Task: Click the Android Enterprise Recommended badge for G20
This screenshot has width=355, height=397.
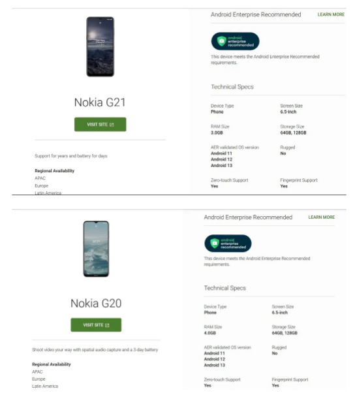Action: [x=228, y=244]
